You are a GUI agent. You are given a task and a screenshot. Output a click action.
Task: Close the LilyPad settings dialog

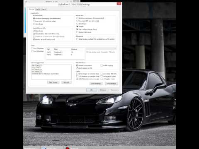click(x=119, y=4)
